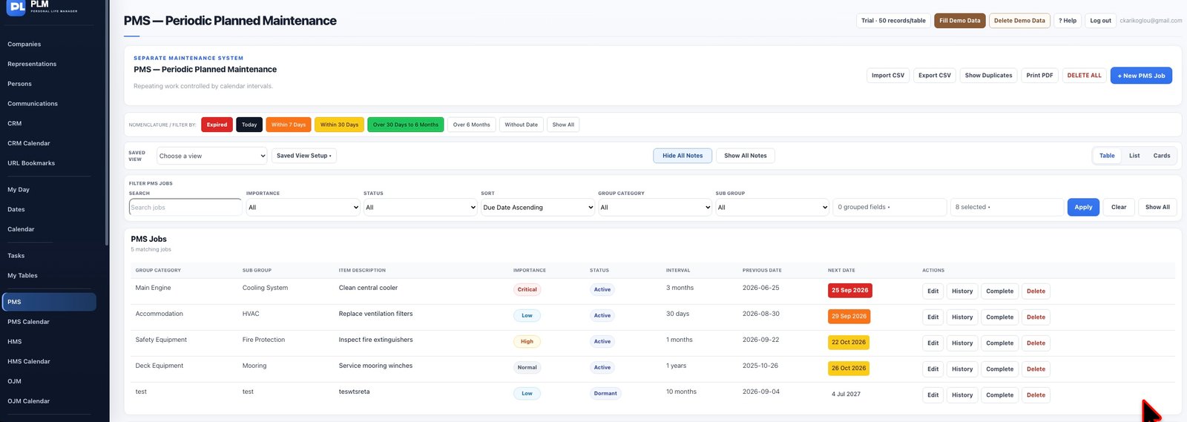Clear the job filters
Image resolution: width=1187 pixels, height=422 pixels.
point(1119,208)
